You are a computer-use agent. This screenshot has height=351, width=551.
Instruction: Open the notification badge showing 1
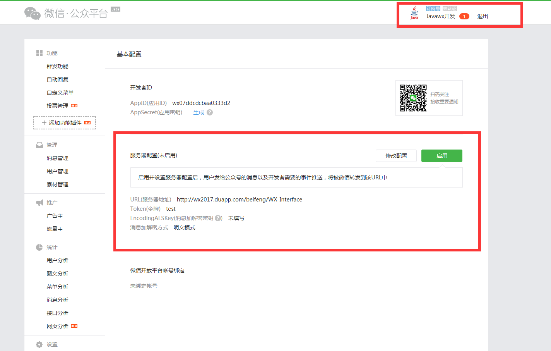[464, 16]
